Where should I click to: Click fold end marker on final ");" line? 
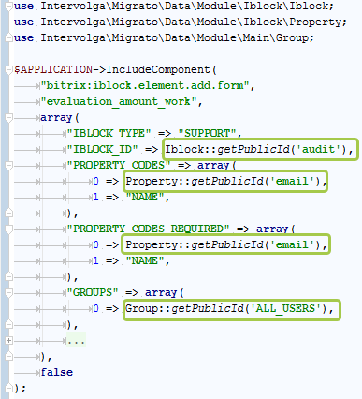(8, 389)
